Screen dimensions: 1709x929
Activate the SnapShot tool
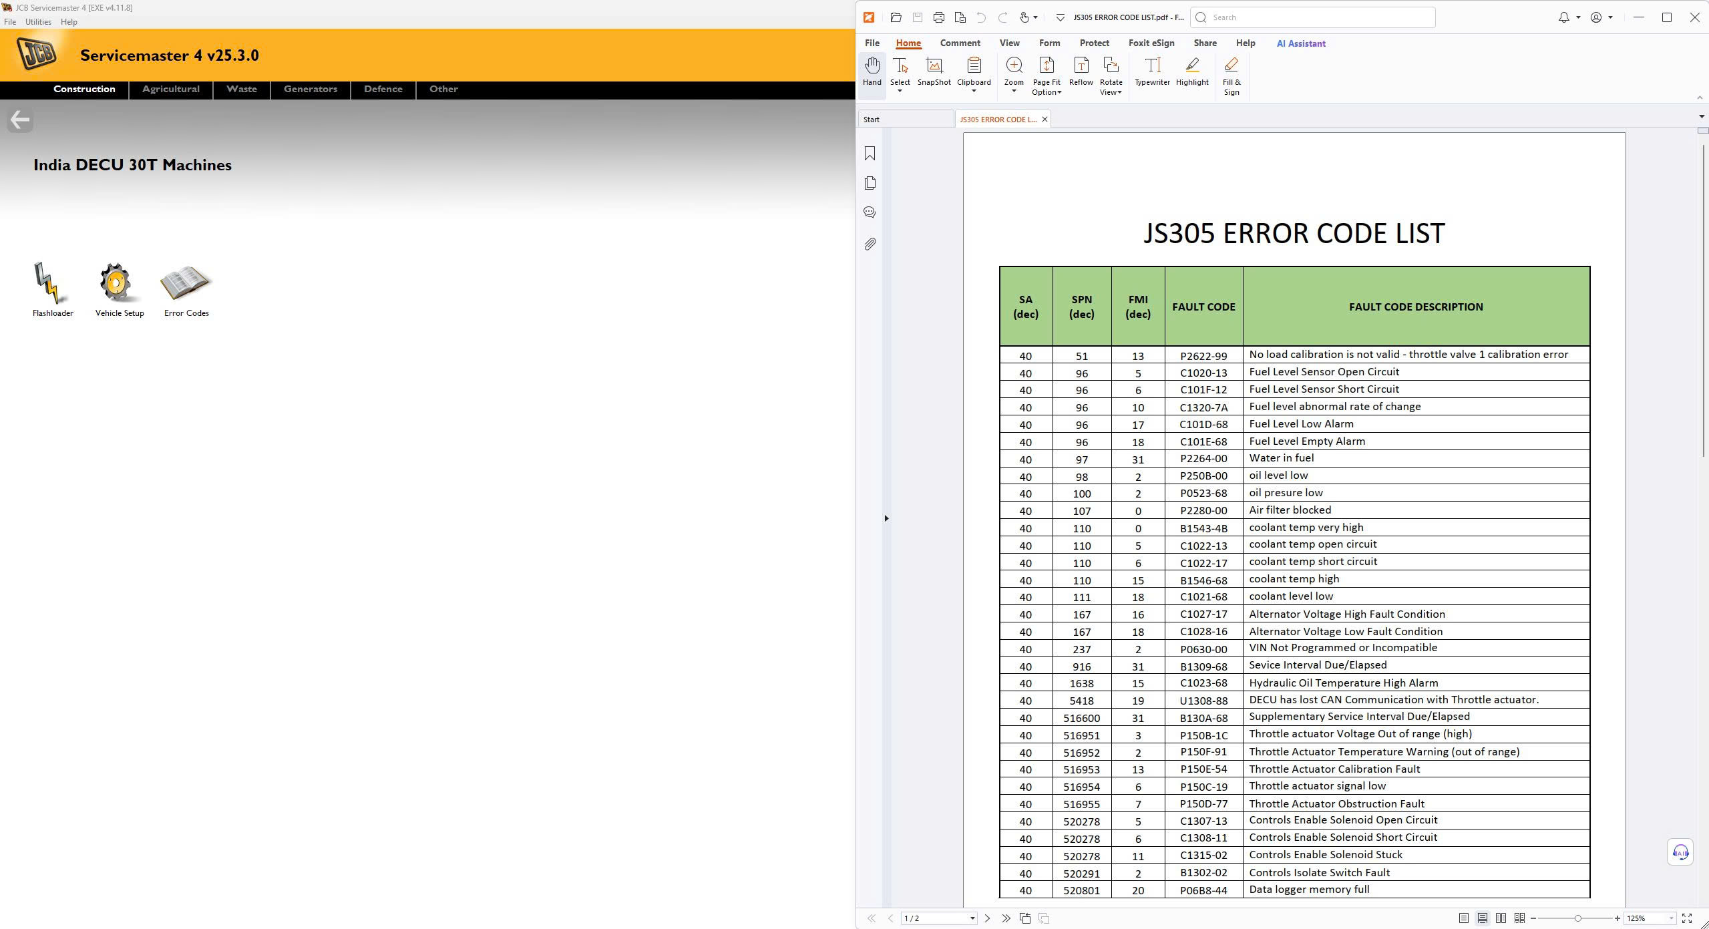934,72
